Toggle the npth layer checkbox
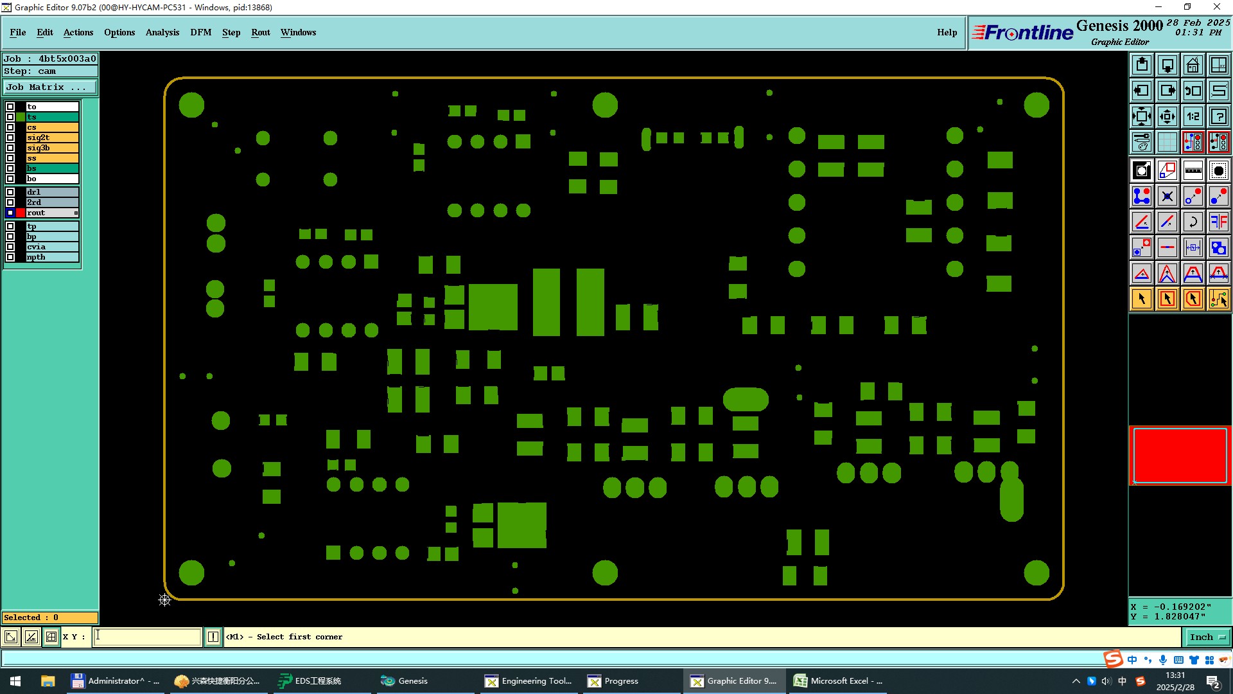Screen dimensions: 1233x694 click(x=10, y=257)
